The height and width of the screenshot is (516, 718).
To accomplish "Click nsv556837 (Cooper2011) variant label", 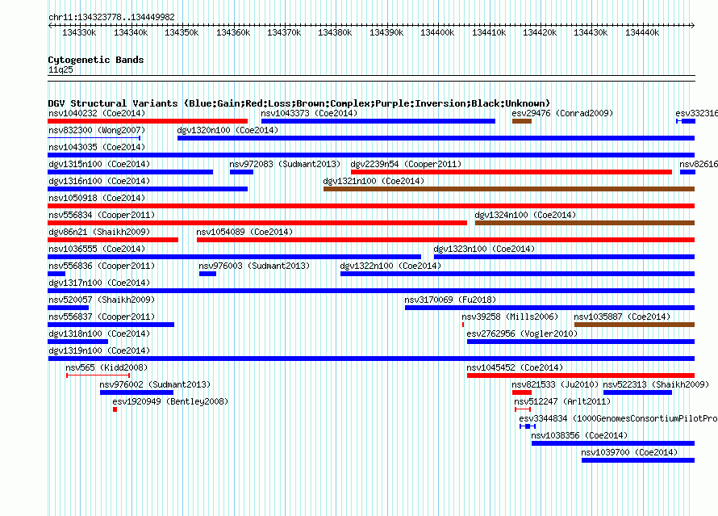I will pos(102,317).
